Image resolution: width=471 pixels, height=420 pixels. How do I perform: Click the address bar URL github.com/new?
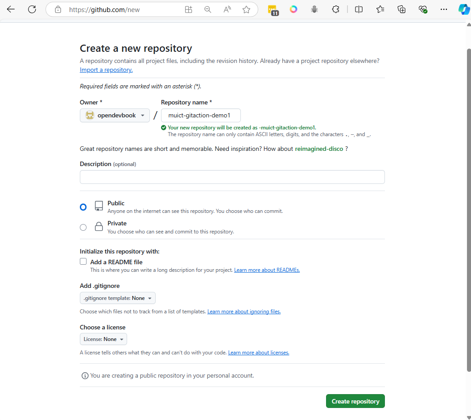point(104,10)
